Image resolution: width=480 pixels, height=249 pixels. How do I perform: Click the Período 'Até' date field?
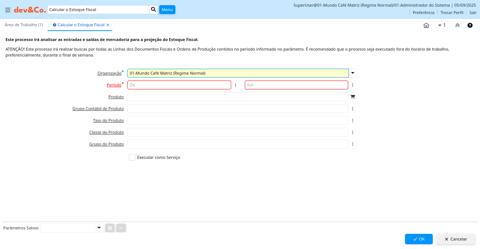coord(296,85)
